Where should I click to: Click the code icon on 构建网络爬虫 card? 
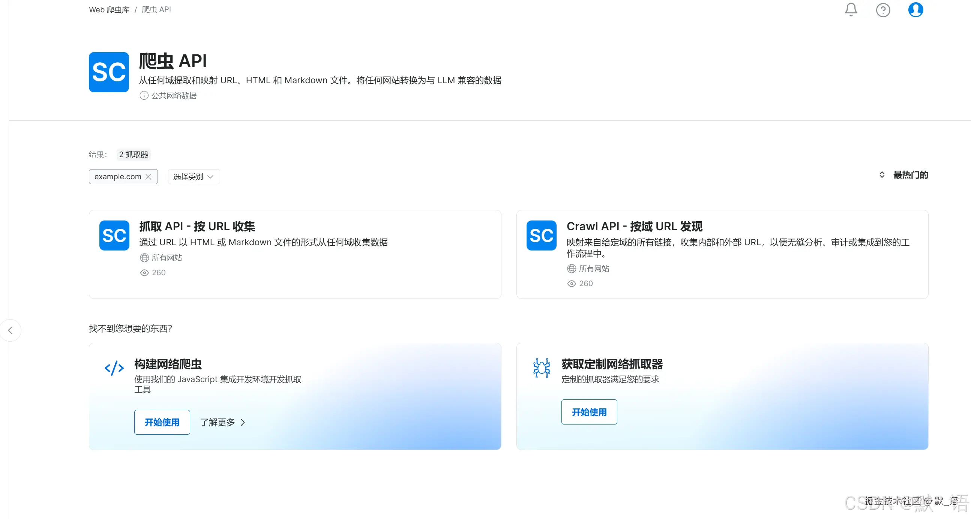pyautogui.click(x=114, y=368)
